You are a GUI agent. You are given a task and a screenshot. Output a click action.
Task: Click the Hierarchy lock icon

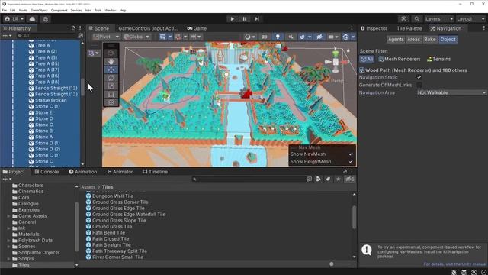click(73, 28)
